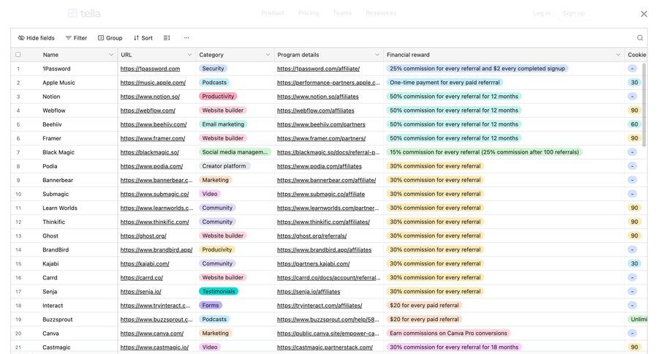This screenshot has height=354, width=658.
Task: Click One-time payment for every paid referral
Action: [x=445, y=83]
